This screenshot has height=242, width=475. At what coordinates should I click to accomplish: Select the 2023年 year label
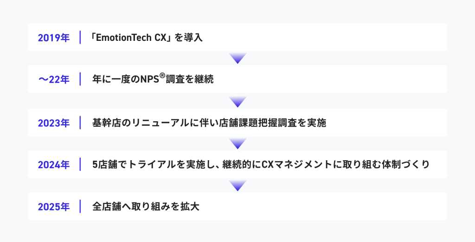pos(54,123)
